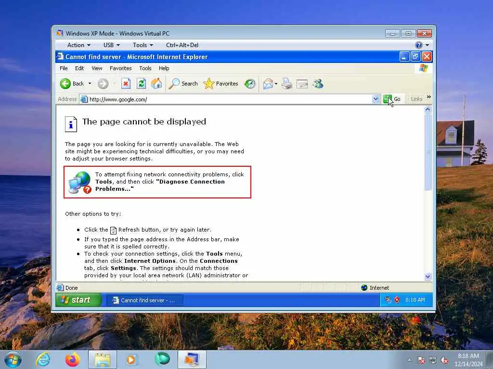Click the XP clock showing 8:18 AM
This screenshot has height=369, width=493.
(415, 300)
